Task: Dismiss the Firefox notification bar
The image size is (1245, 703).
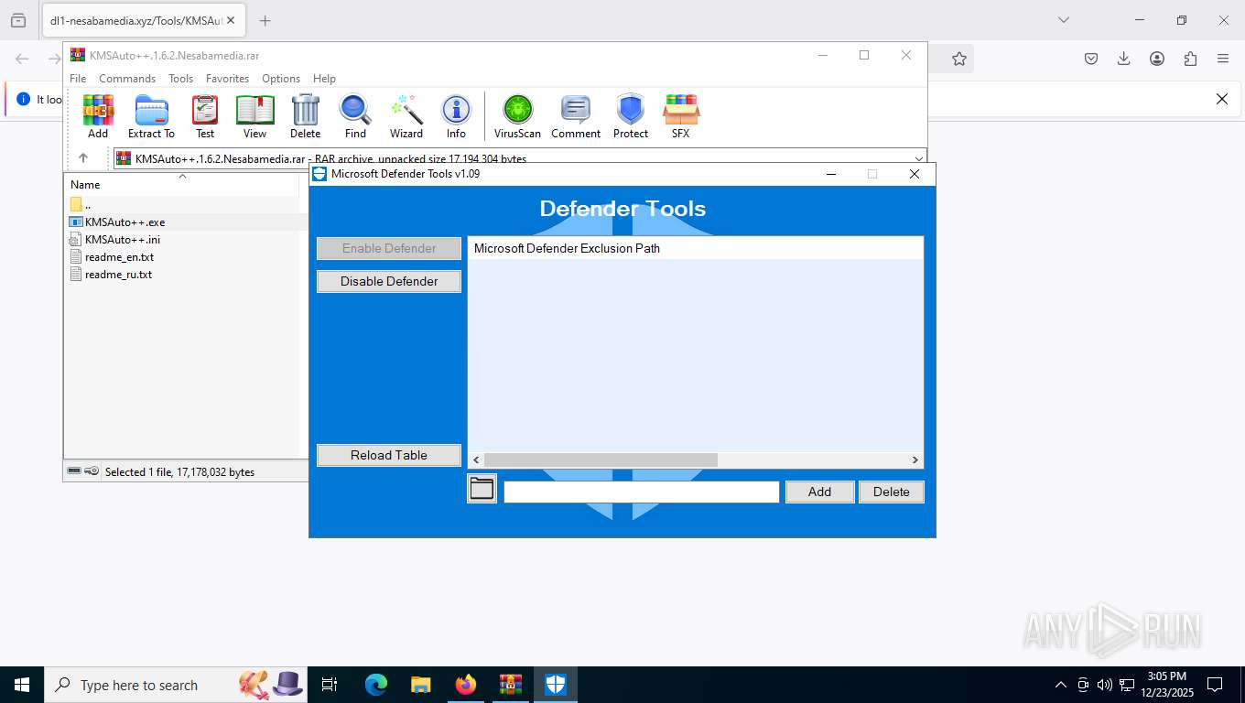Action: click(x=1221, y=99)
